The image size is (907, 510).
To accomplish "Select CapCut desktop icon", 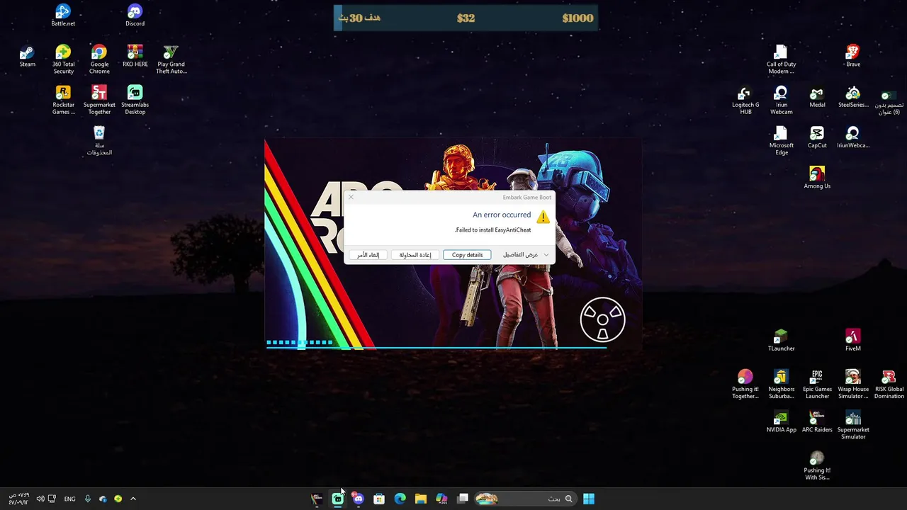I will pyautogui.click(x=817, y=137).
